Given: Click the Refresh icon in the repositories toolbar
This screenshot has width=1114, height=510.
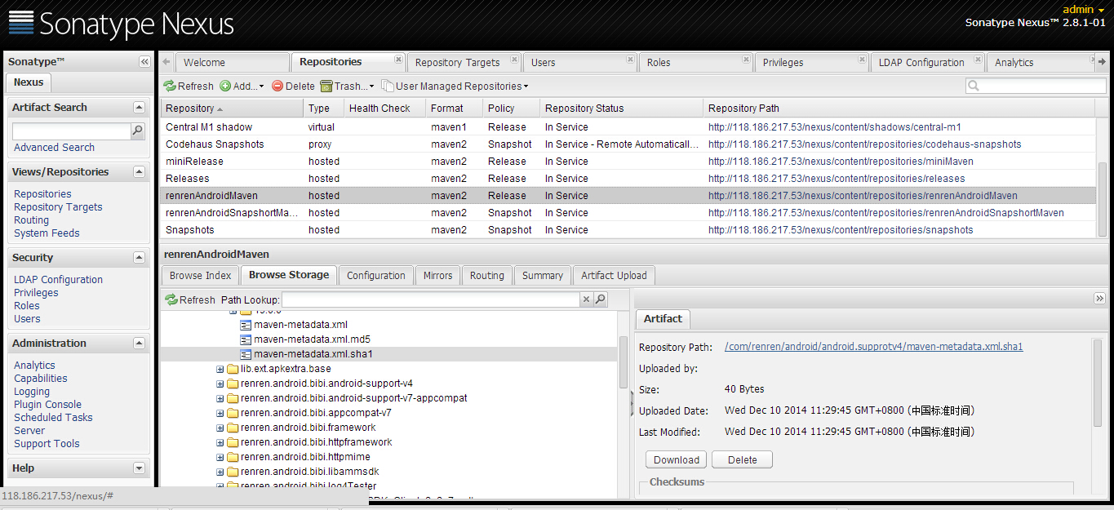Looking at the screenshot, I should (x=170, y=86).
